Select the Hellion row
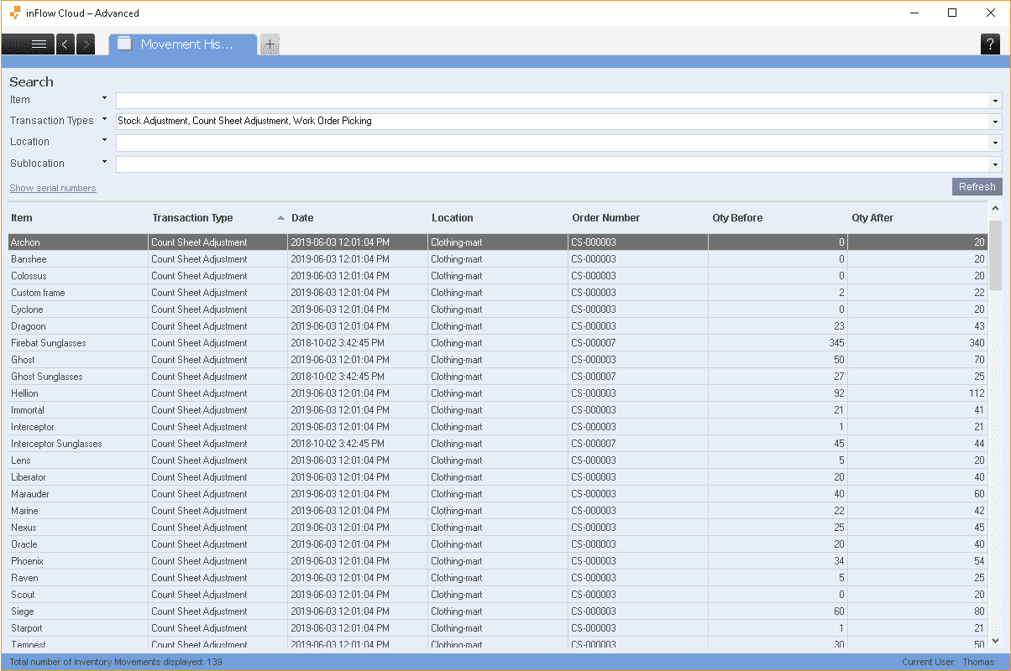This screenshot has width=1011, height=671. pyautogui.click(x=498, y=393)
